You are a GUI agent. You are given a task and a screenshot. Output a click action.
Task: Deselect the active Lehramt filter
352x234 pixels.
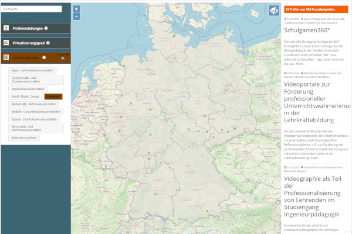pyautogui.click(x=53, y=96)
